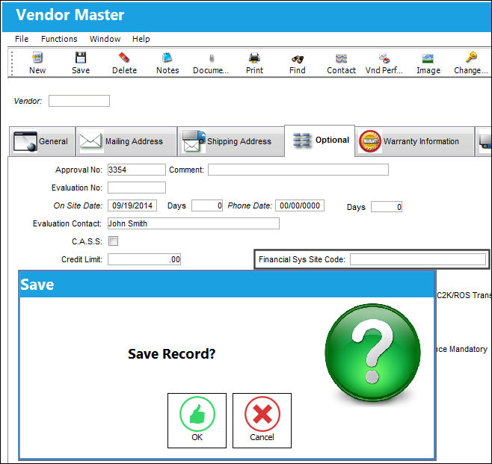Switch to the General tab
Screen dimensions: 492x464
(42, 141)
